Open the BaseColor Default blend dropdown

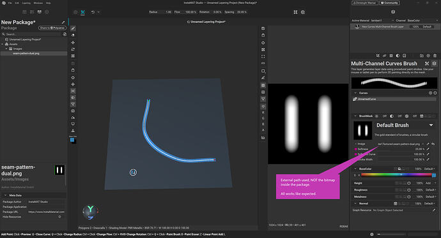pos(429,168)
